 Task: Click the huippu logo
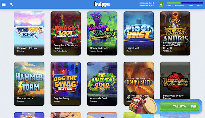[102, 4]
